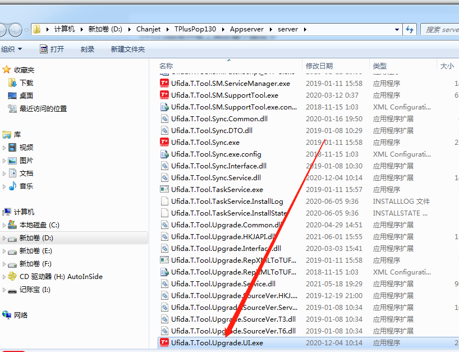
Task: Click the 库 libraries icon
Action: pyautogui.click(x=6, y=134)
